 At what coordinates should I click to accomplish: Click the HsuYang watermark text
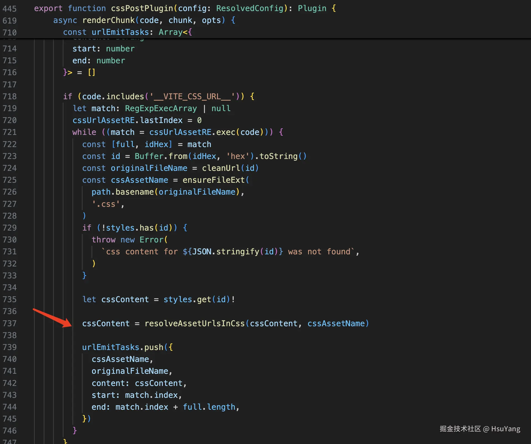click(506, 429)
